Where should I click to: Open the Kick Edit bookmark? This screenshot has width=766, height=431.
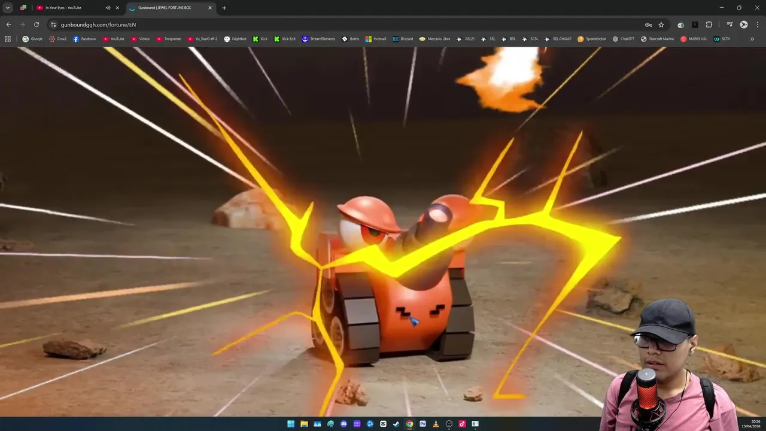(284, 39)
